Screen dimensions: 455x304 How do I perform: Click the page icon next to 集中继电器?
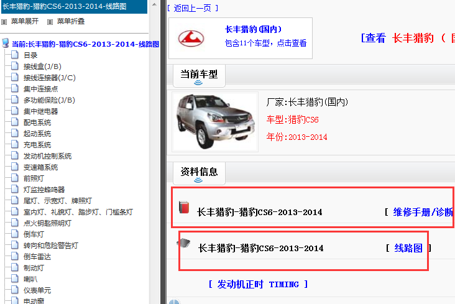(x=15, y=111)
